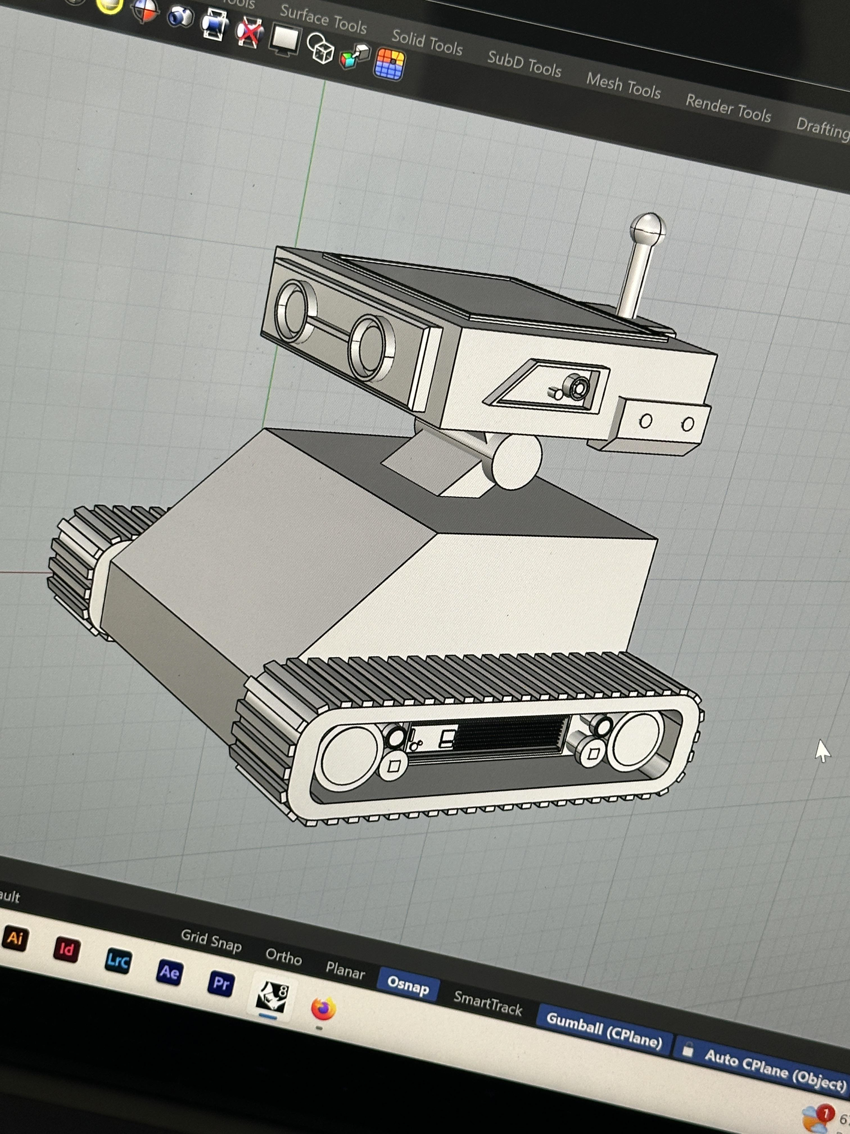
Task: Open the SubD Tools tab
Action: pos(524,65)
